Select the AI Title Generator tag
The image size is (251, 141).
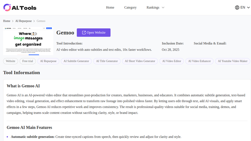click(107, 61)
